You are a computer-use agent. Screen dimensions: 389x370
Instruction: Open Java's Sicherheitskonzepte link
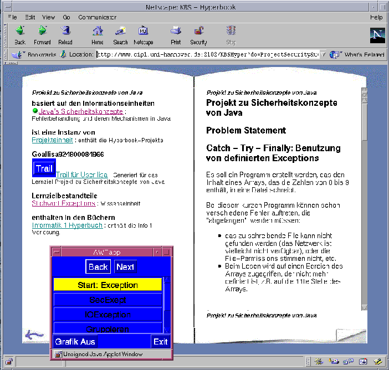click(81, 111)
